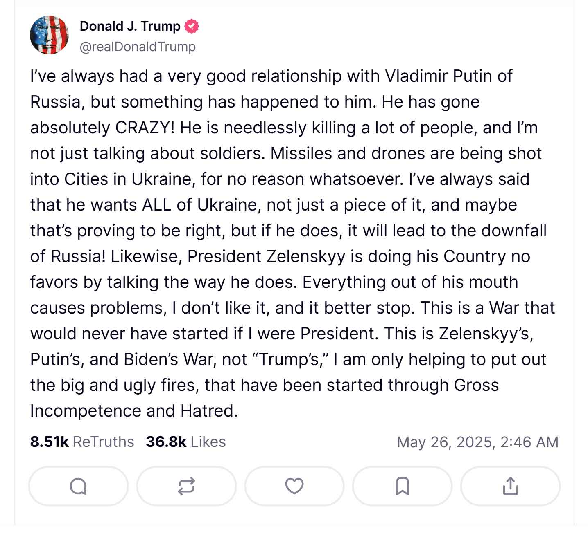
Task: Open the @realDonaldTrump handle link
Action: [138, 47]
